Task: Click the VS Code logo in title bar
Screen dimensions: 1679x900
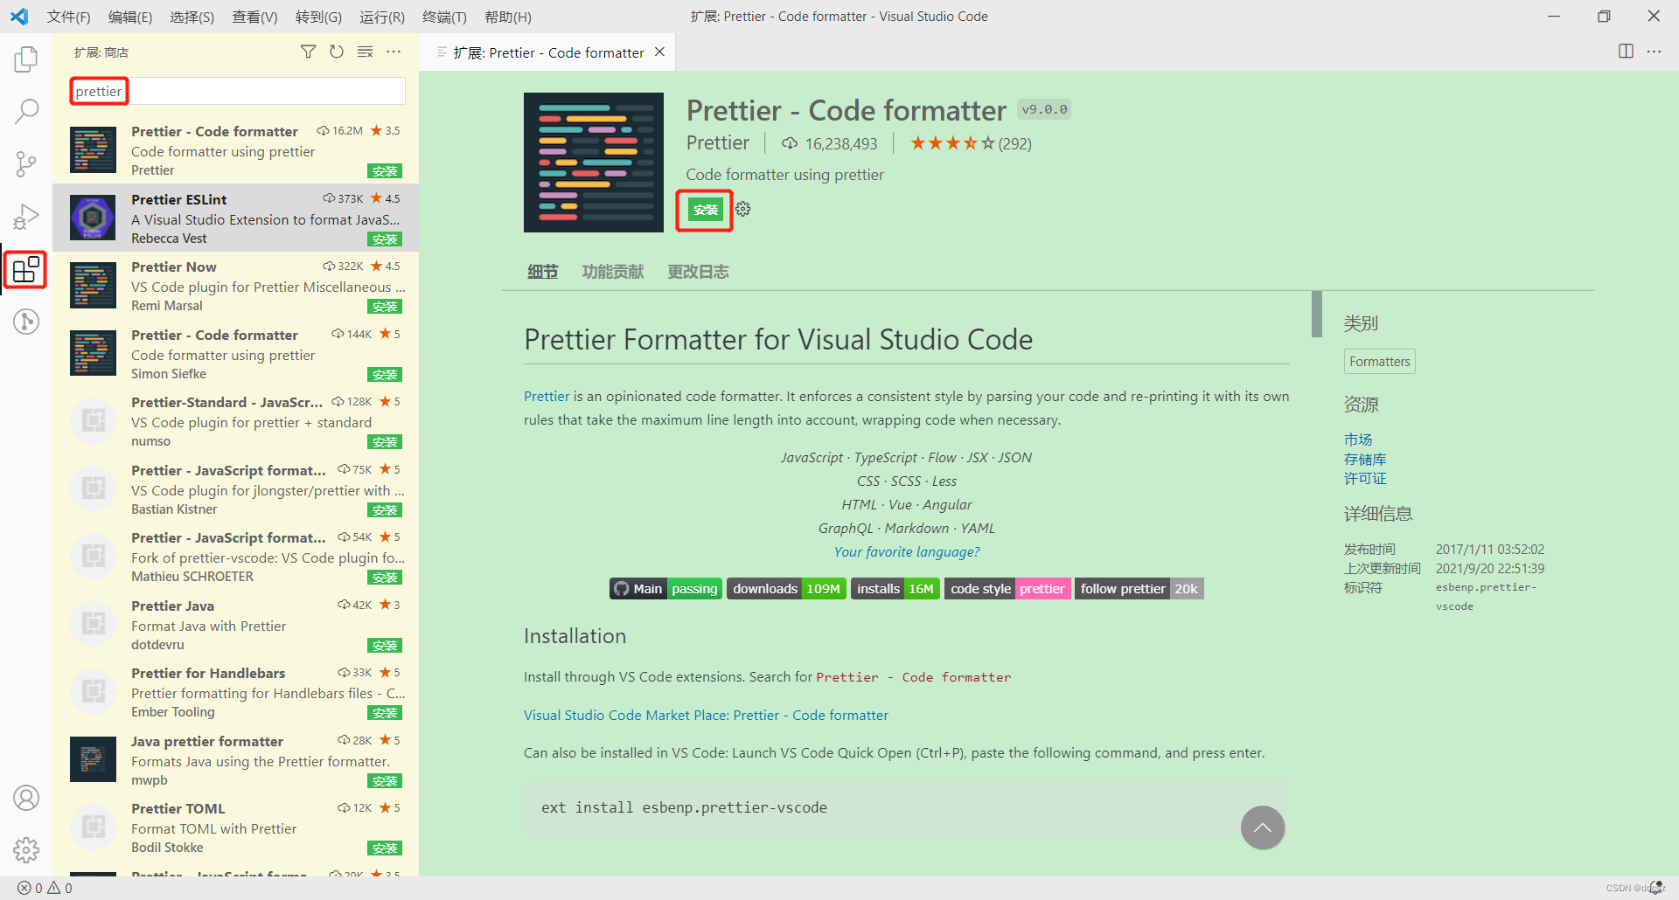Action: tap(19, 17)
